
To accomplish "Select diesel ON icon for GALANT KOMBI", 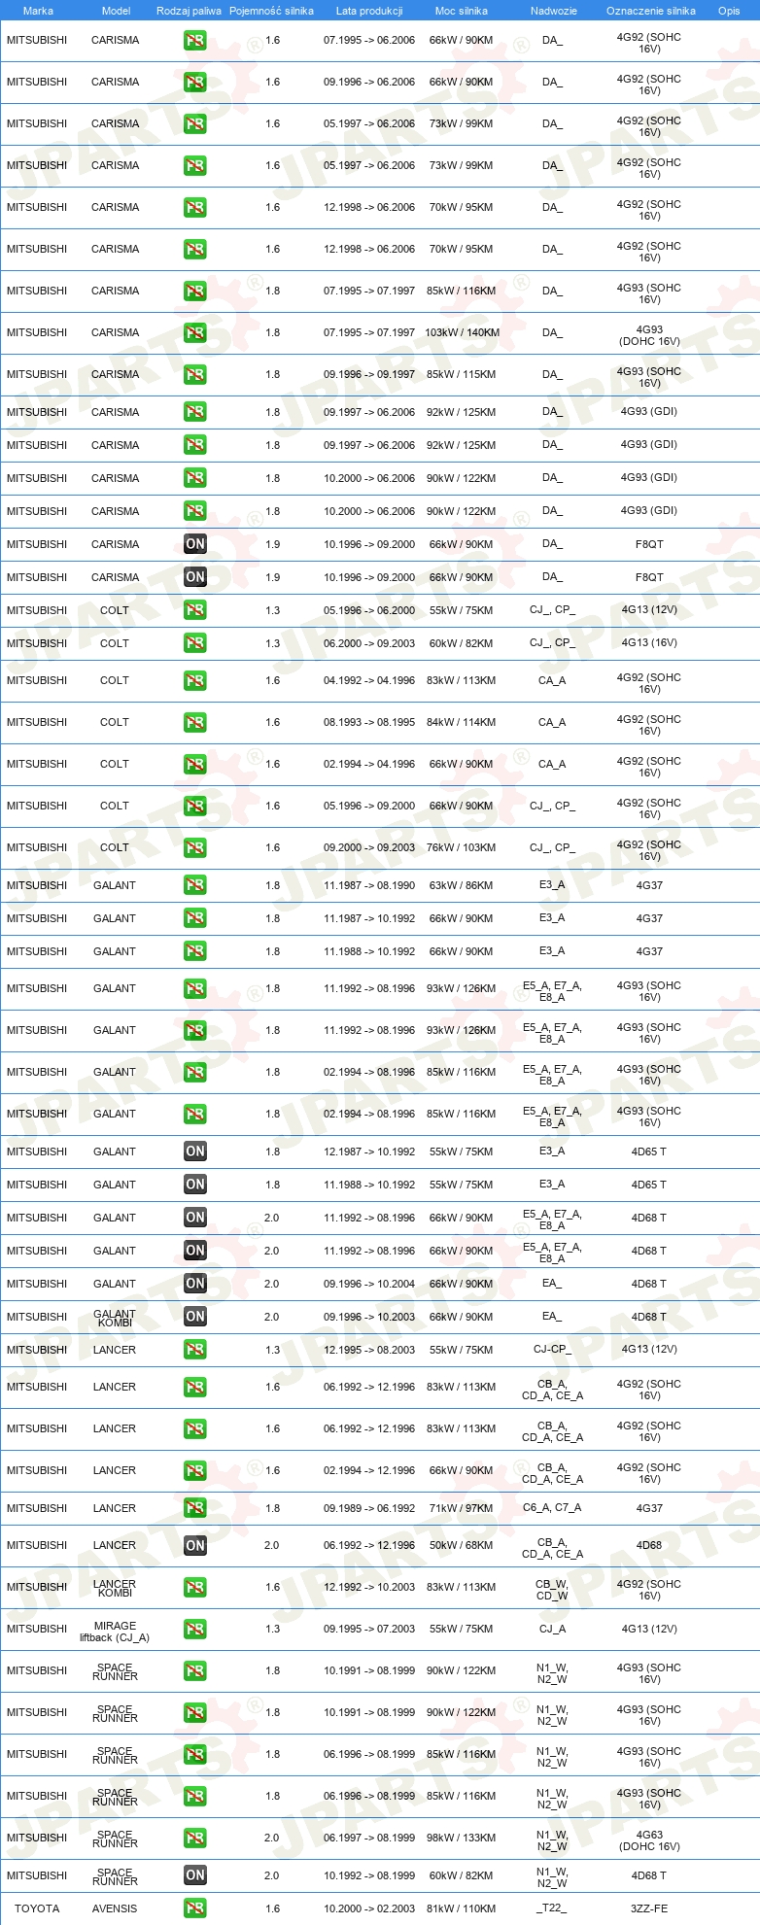I will [194, 1317].
